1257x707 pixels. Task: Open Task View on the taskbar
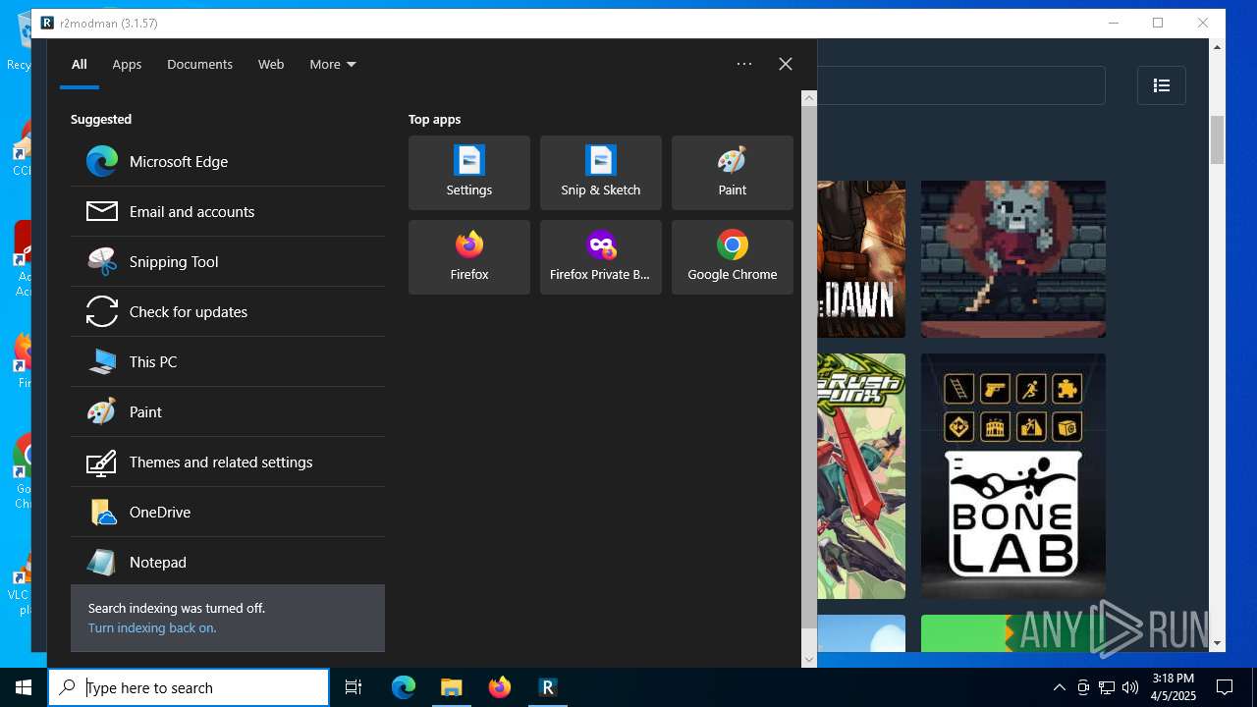click(354, 687)
